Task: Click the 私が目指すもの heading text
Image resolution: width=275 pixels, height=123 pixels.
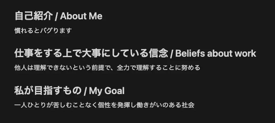Action: tap(48, 91)
